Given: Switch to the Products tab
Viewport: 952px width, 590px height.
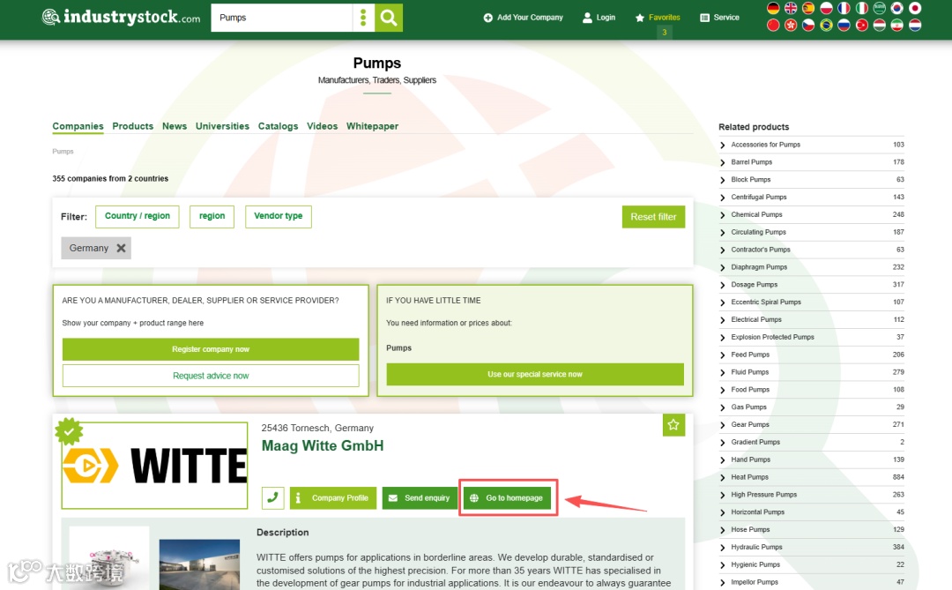Looking at the screenshot, I should point(133,126).
